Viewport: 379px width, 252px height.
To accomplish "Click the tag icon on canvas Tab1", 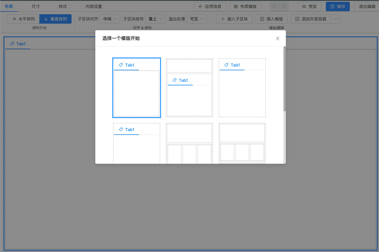I will 12,44.
